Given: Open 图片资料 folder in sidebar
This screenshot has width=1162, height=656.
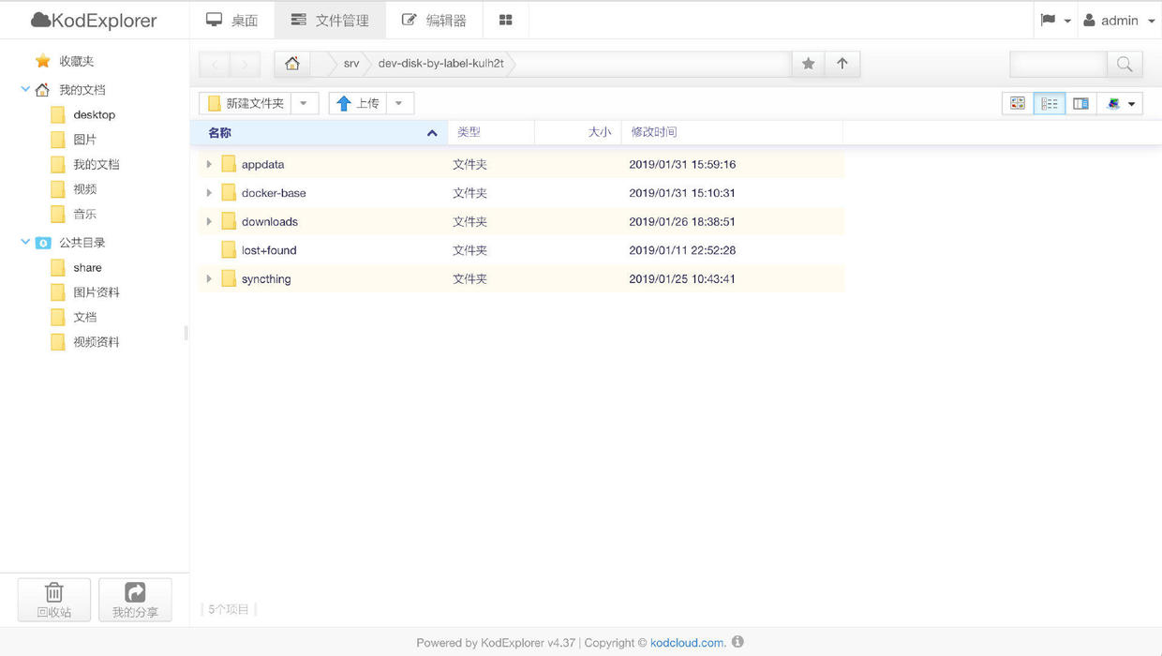Looking at the screenshot, I should (97, 292).
